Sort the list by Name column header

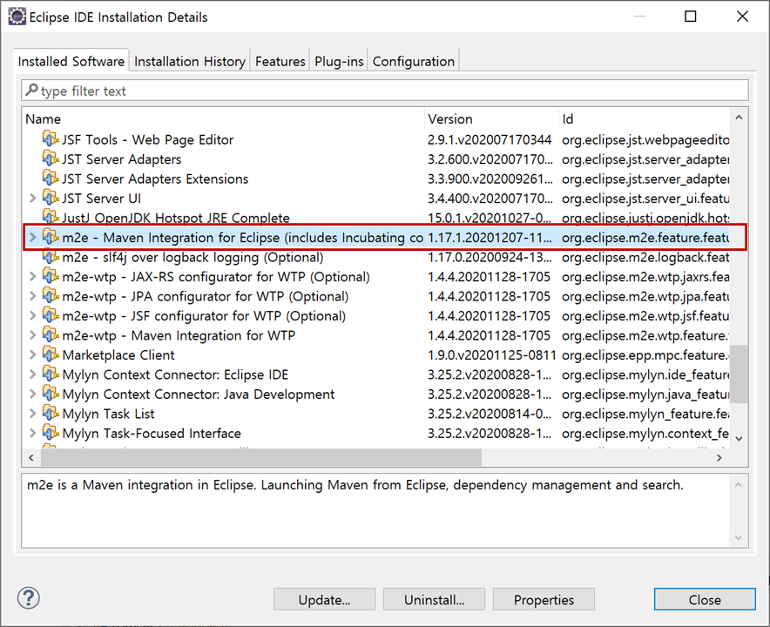point(224,118)
